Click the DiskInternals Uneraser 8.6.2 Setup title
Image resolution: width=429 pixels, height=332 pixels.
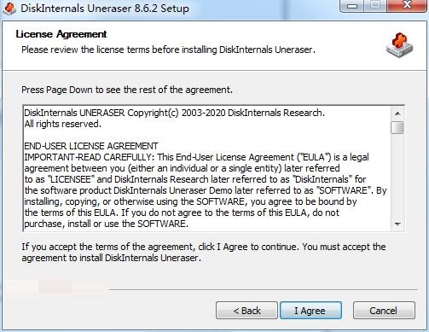[105, 9]
